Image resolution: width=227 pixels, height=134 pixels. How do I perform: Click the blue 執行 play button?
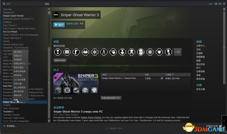(59, 25)
